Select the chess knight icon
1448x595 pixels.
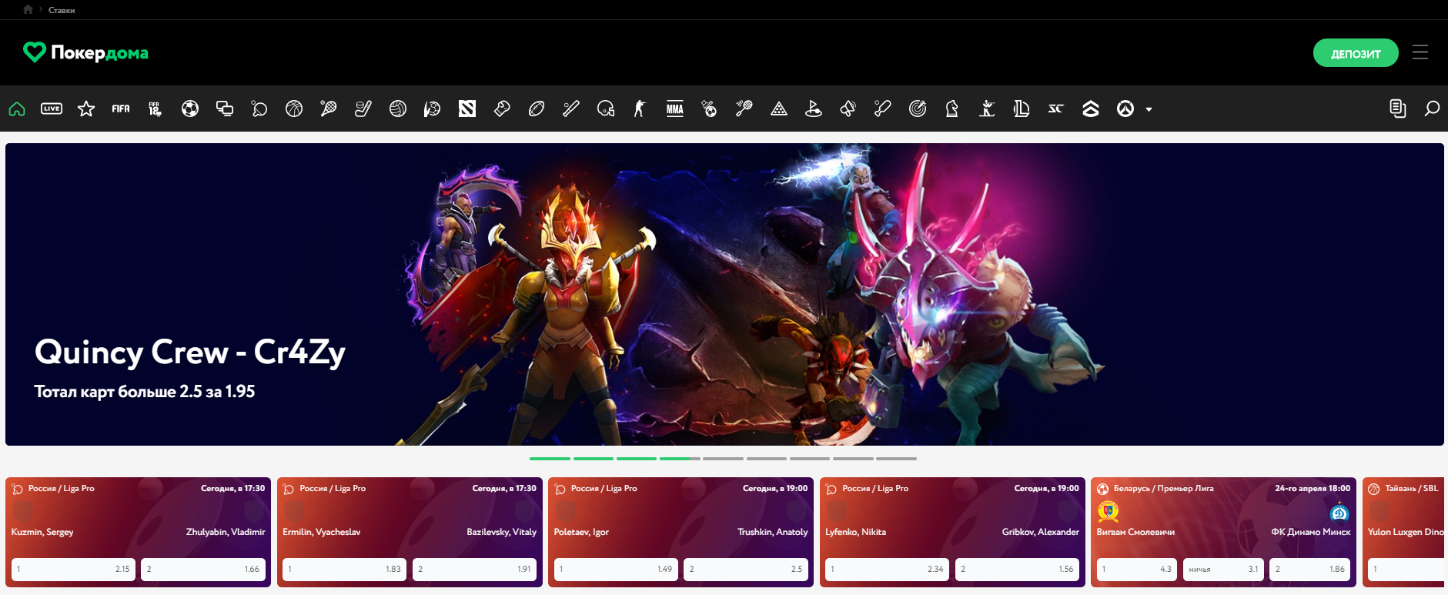[952, 109]
